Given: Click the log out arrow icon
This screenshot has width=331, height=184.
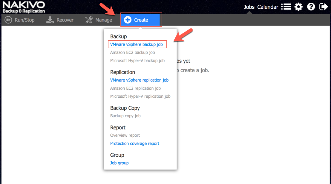Looking at the screenshot, I should point(324,7).
